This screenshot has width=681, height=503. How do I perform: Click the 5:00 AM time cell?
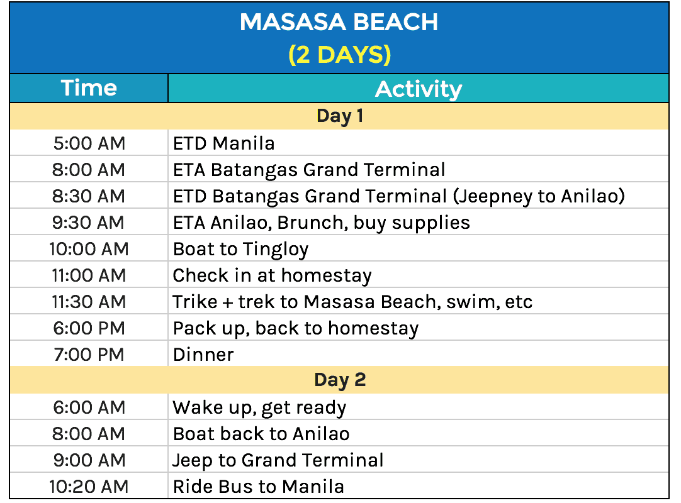point(89,143)
